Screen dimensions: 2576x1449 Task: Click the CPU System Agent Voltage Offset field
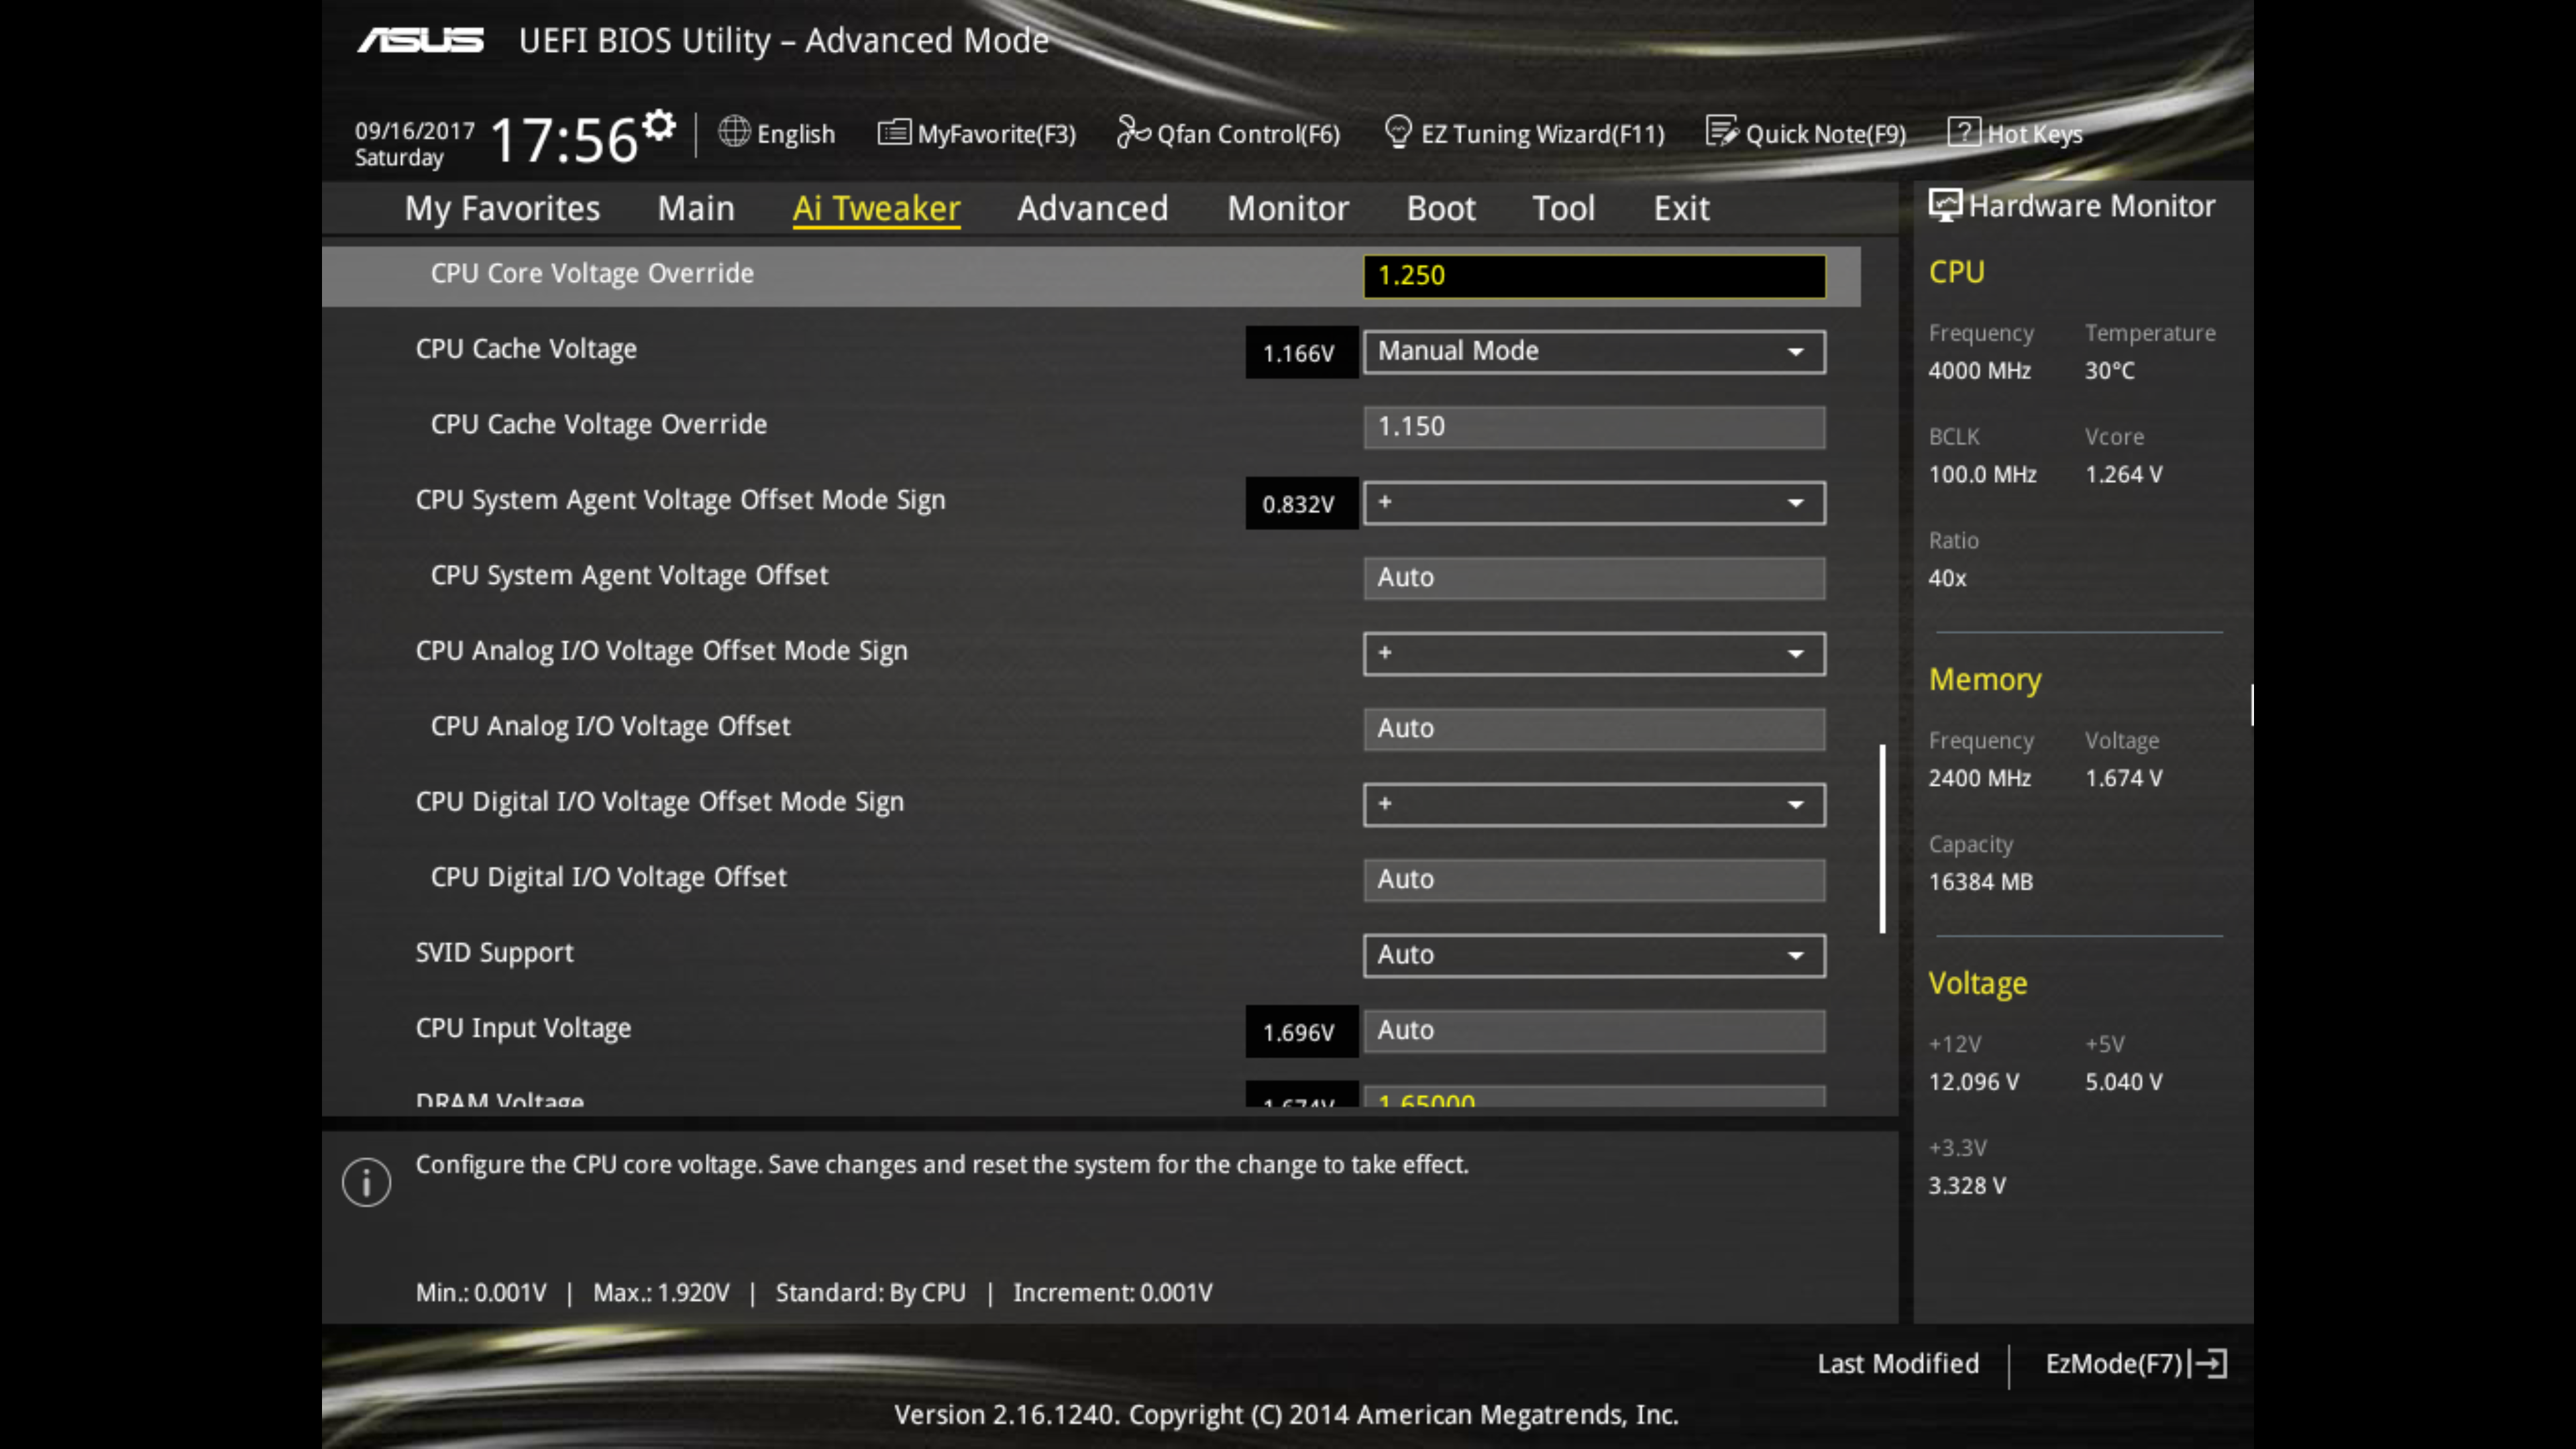point(1594,578)
